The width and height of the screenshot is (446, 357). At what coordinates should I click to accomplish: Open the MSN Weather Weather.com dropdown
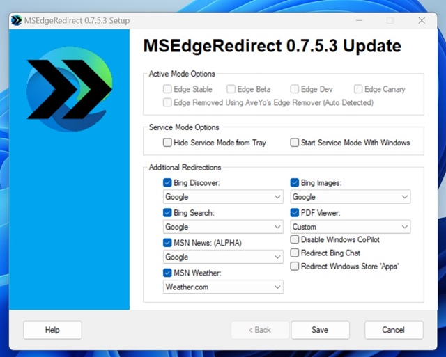pyautogui.click(x=223, y=287)
